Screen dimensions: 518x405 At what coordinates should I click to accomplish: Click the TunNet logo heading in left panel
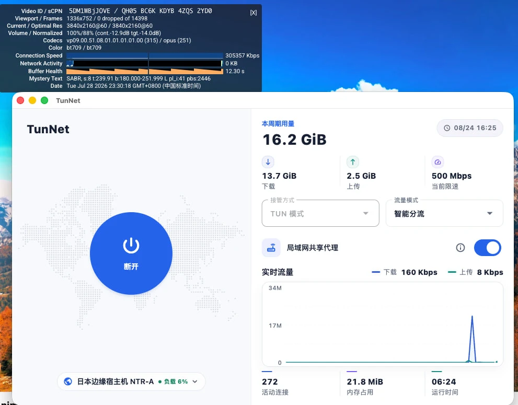(x=48, y=129)
